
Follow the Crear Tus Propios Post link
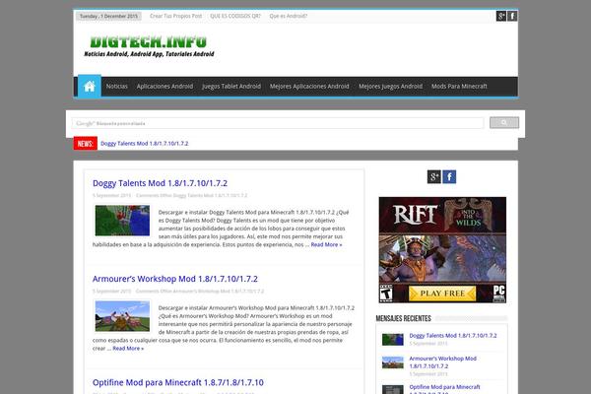(175, 16)
